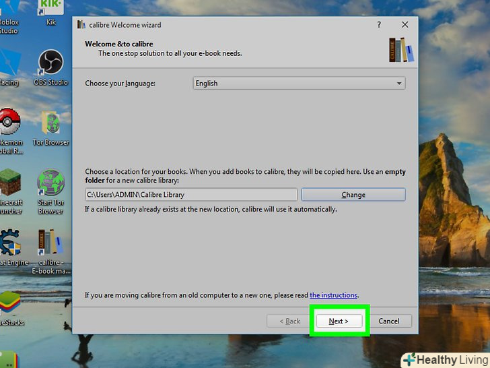Open the Kik desktop shortcut
This screenshot has width=490, height=368.
point(51,13)
